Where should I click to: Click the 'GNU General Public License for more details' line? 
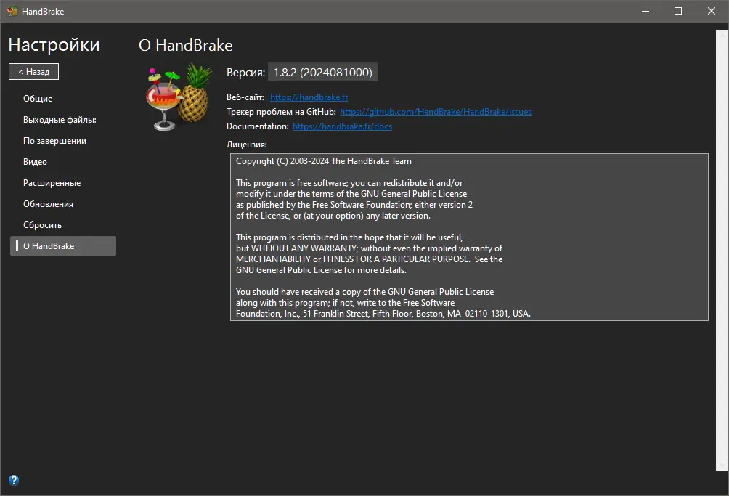(321, 270)
